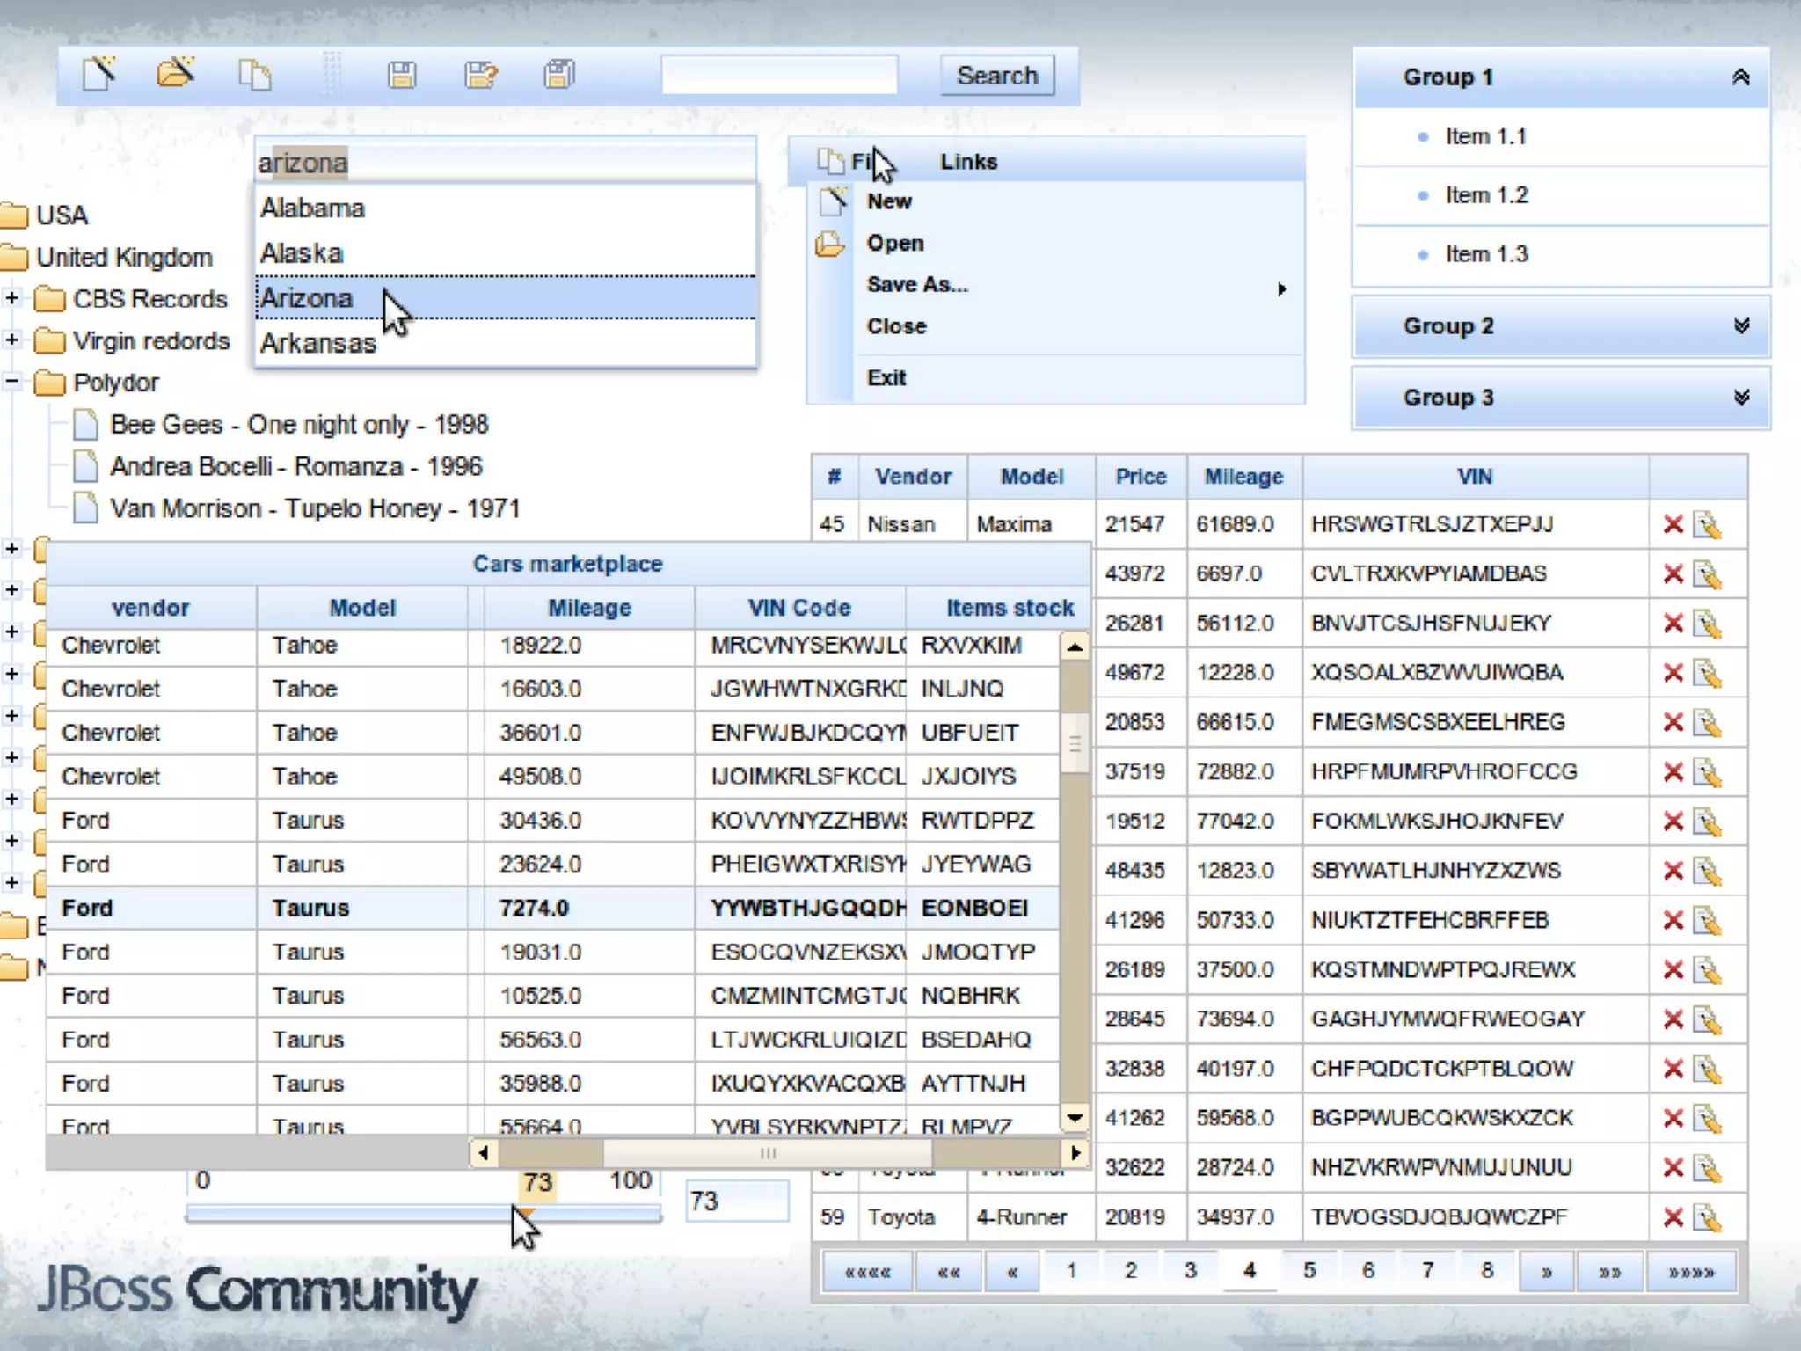Choose Open from the File menu
This screenshot has height=1351, width=1801.
click(894, 244)
